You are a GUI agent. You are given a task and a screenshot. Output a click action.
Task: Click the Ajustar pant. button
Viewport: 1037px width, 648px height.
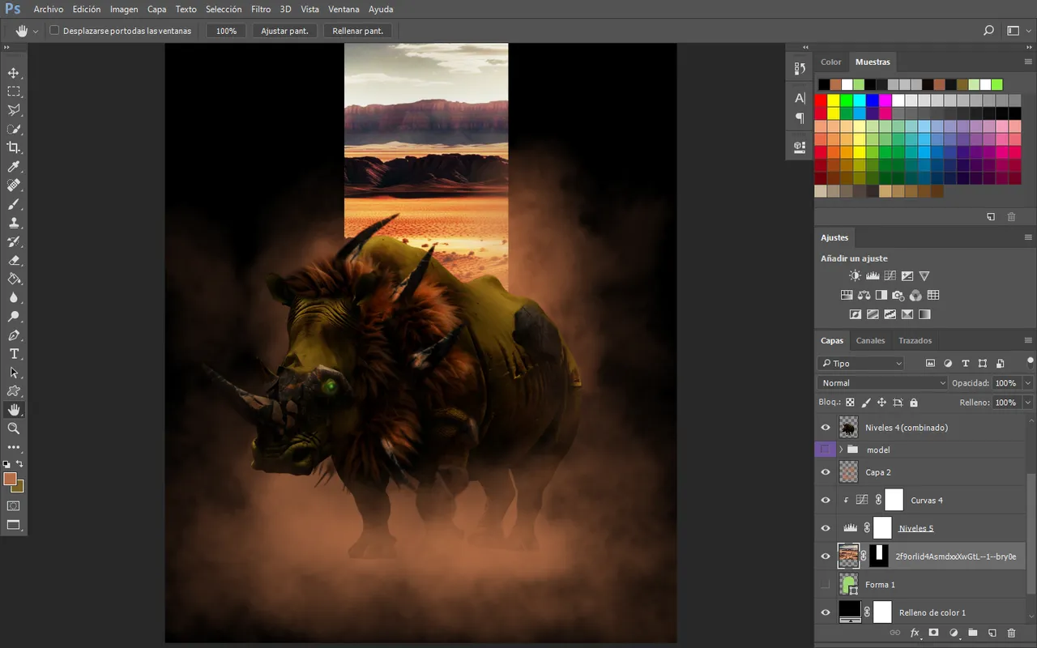tap(285, 31)
